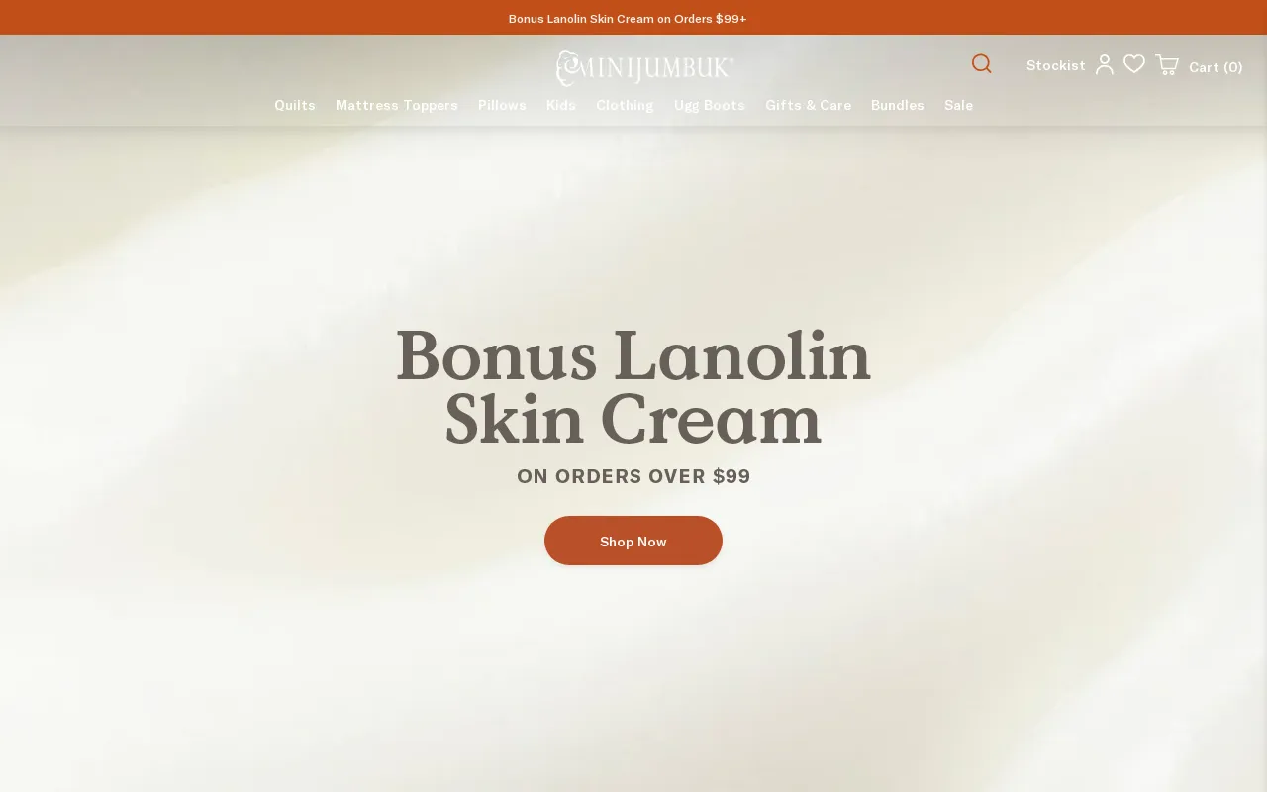Select Pillows in the navigation
Image resolution: width=1267 pixels, height=792 pixels.
[x=502, y=105]
